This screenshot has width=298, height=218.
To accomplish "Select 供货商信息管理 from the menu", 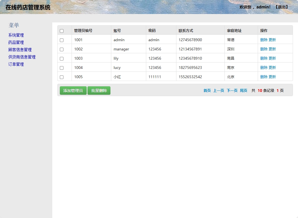I will click(x=22, y=57).
